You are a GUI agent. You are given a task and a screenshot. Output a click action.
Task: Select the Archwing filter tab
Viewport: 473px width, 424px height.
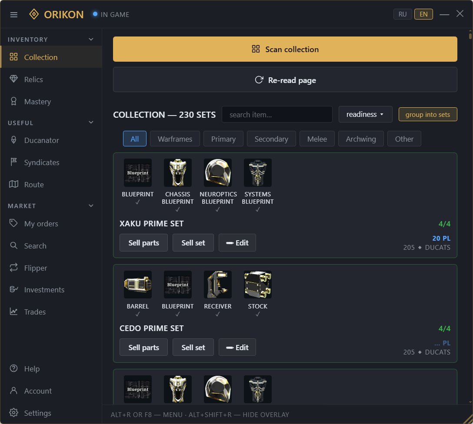[x=361, y=139]
